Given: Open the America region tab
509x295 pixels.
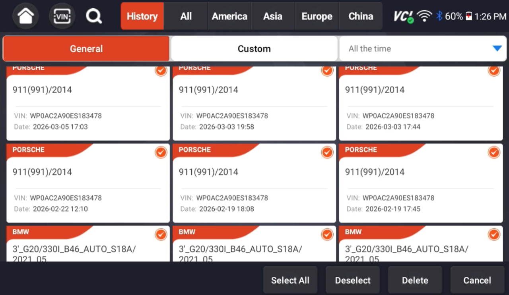Looking at the screenshot, I should click(x=229, y=16).
